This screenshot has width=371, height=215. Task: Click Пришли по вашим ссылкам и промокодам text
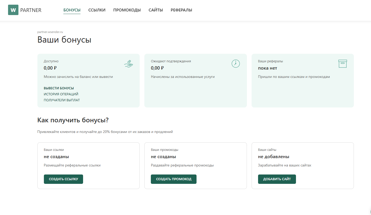(294, 77)
